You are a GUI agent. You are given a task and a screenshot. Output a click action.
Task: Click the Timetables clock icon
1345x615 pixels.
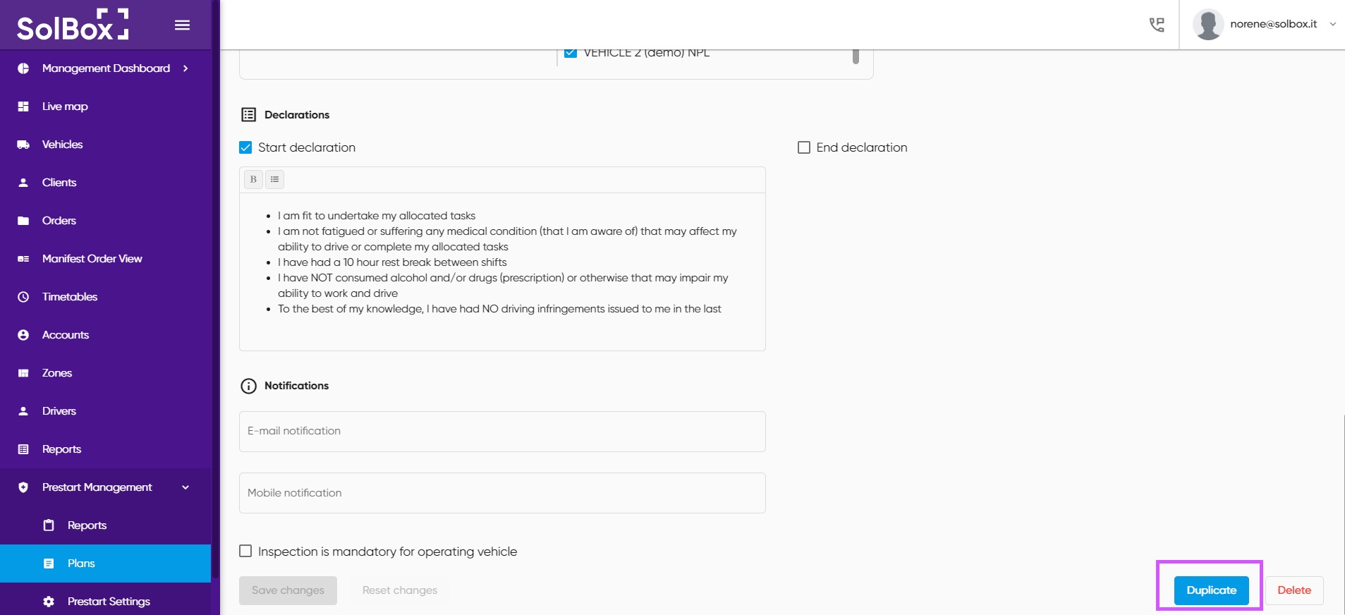[23, 297]
